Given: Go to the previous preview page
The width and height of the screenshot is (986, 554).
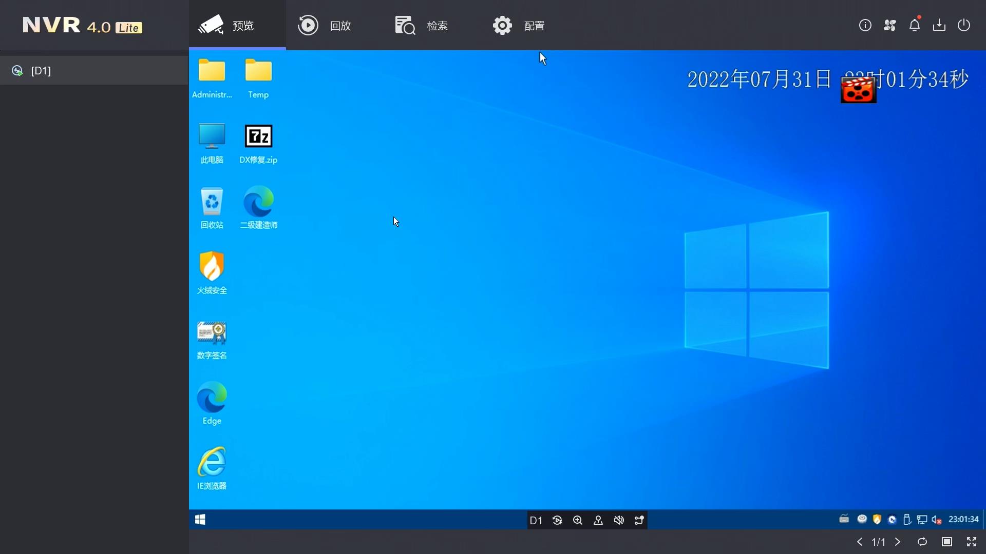Looking at the screenshot, I should click(x=860, y=542).
